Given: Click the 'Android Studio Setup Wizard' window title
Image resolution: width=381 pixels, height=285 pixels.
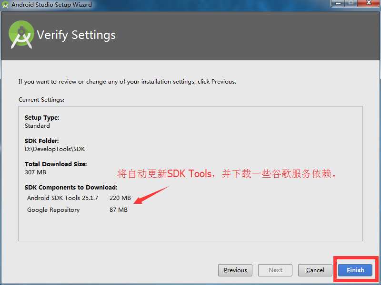Looking at the screenshot, I should click(51, 5).
